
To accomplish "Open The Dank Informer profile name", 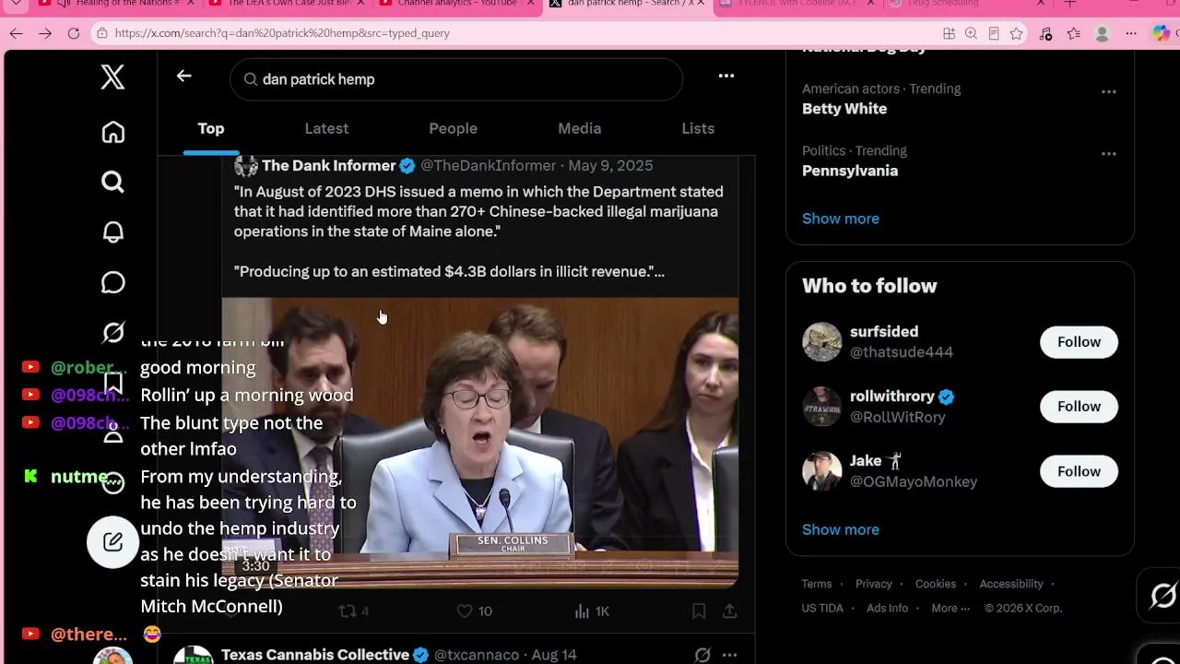I will pos(328,166).
